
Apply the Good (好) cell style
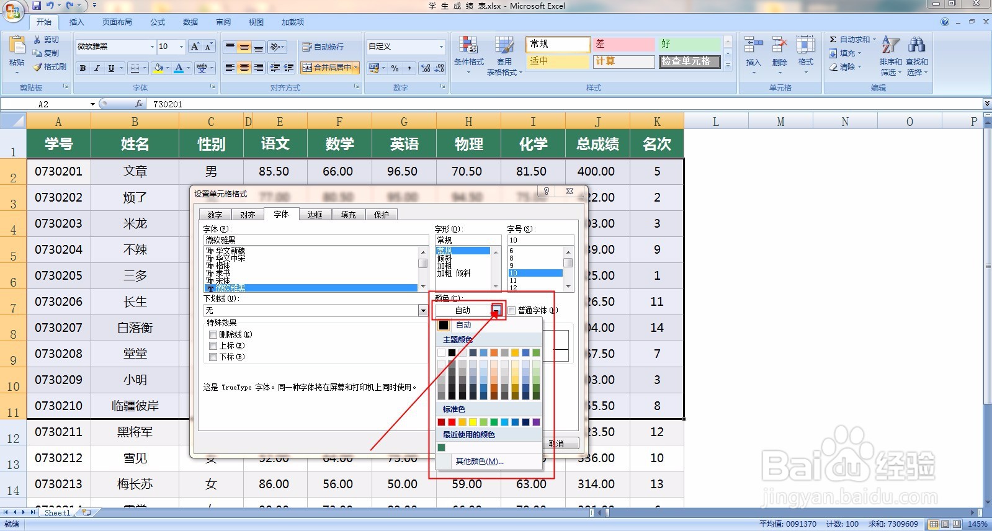689,44
